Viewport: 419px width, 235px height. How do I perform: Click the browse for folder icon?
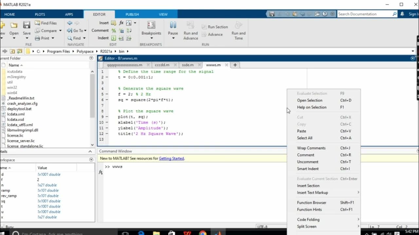click(19, 51)
